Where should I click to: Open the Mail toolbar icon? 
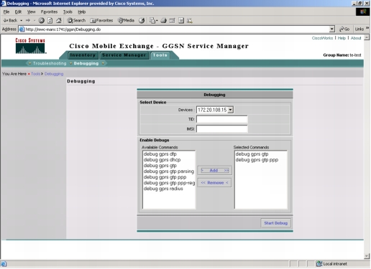[x=153, y=21]
